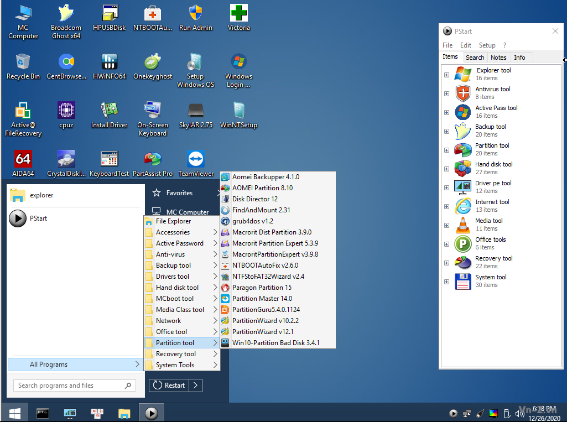Open TeamViewer desktop icon
Image resolution: width=567 pixels, height=422 pixels.
(x=196, y=164)
